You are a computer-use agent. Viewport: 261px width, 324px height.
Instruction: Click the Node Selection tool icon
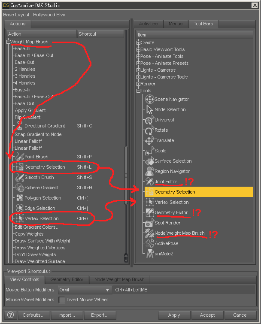click(149, 109)
